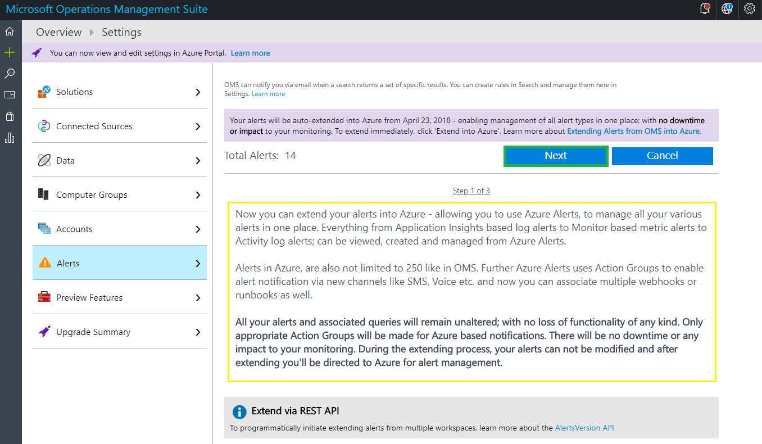
Task: Expand the Data chevron
Action: tap(198, 160)
